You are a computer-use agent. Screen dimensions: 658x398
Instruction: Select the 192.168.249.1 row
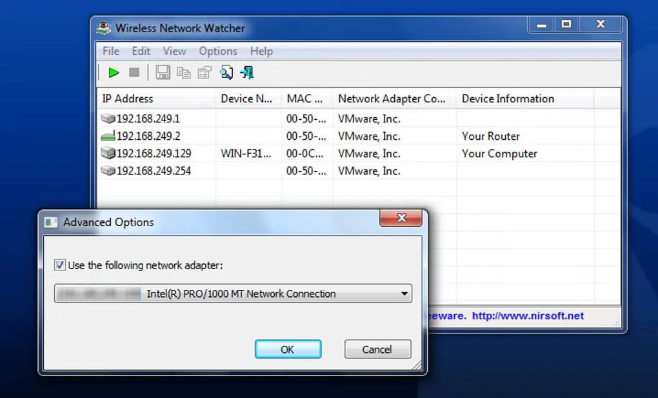coord(359,119)
